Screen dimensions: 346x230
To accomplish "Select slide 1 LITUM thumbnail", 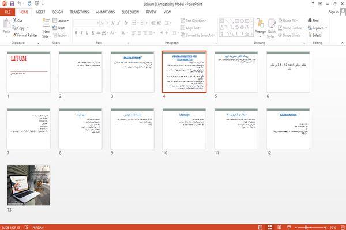I will pyautogui.click(x=28, y=72).
